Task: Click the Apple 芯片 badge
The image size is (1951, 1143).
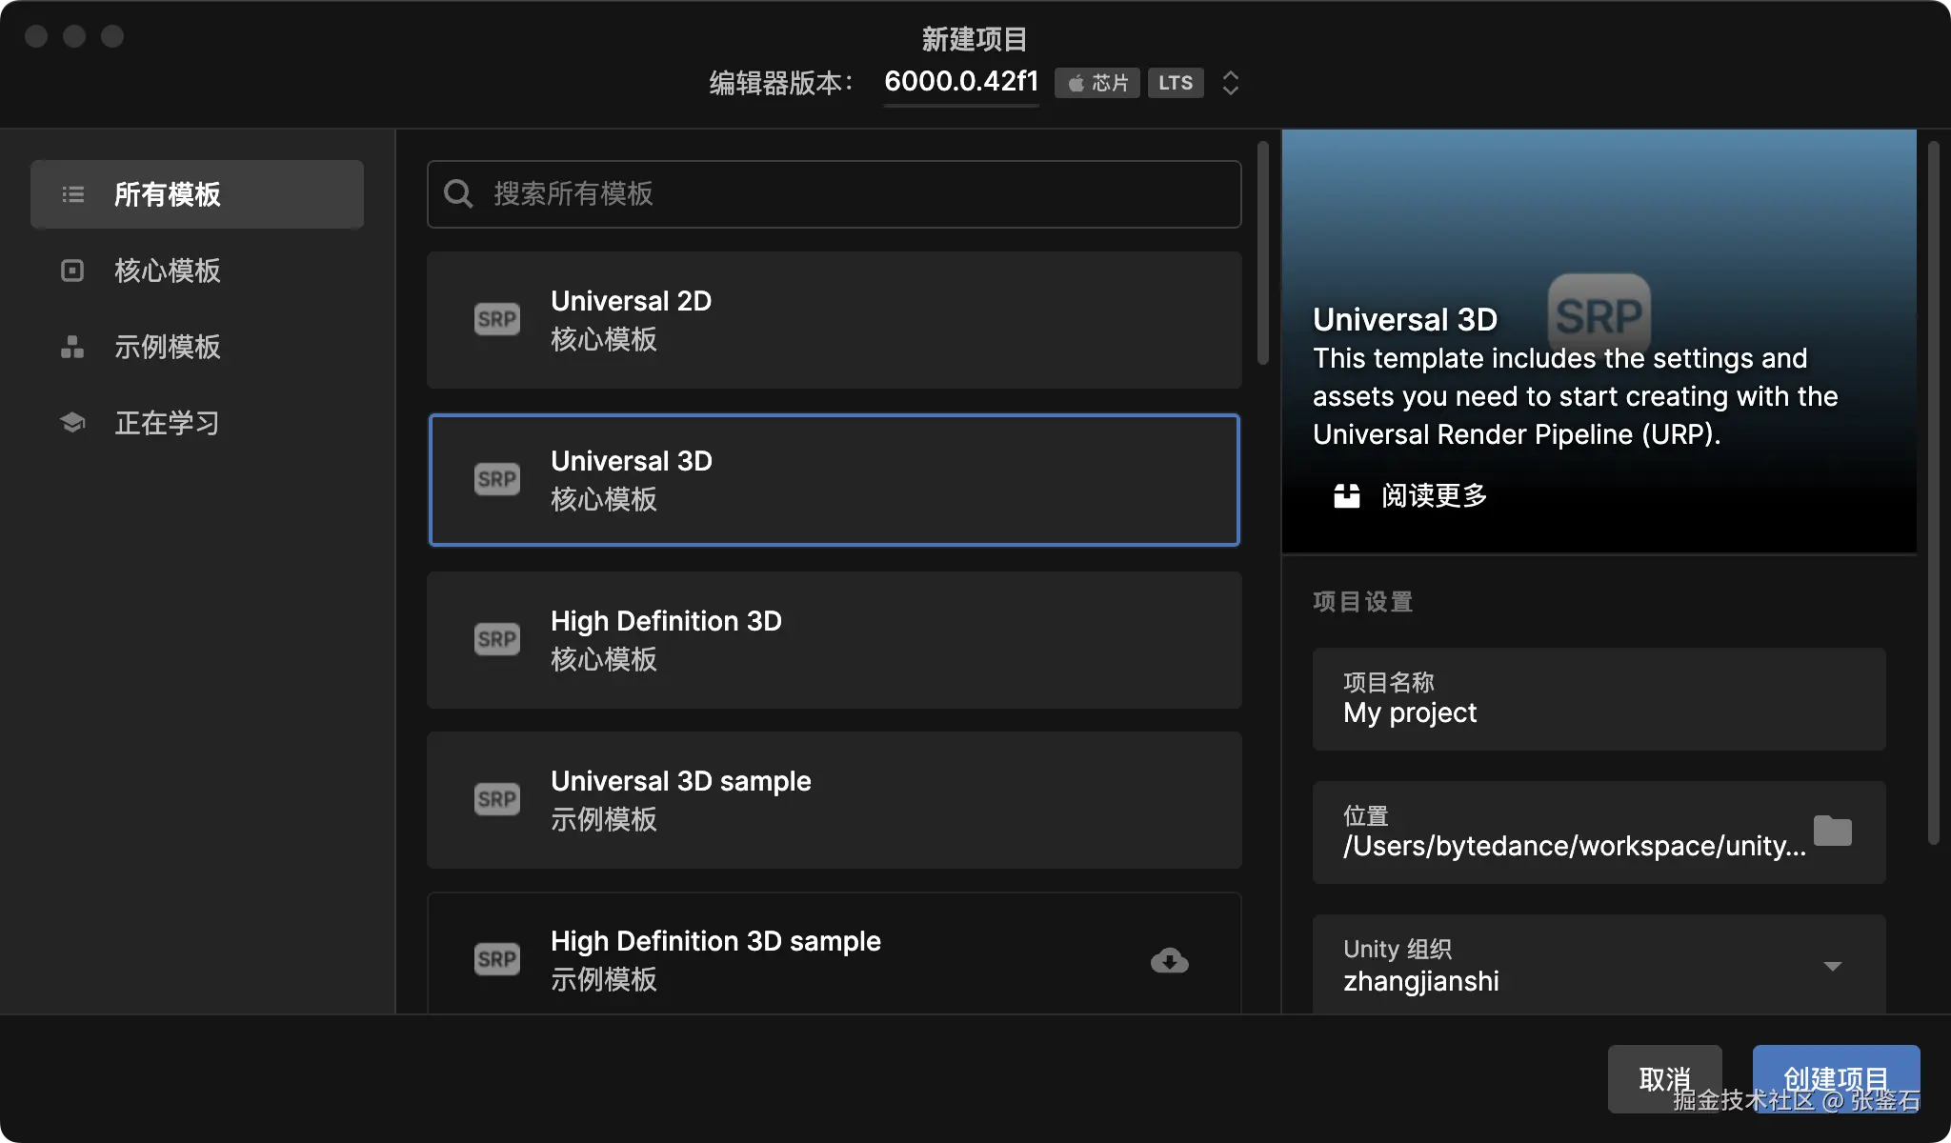Action: click(x=1096, y=83)
